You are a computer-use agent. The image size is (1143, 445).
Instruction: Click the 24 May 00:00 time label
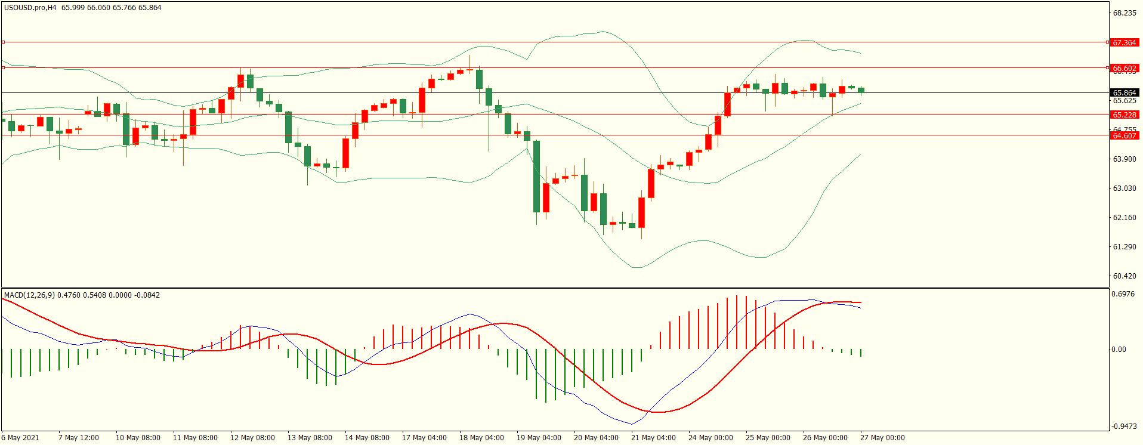pos(710,438)
